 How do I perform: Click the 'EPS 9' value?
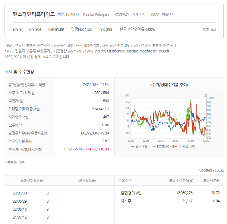17,29
